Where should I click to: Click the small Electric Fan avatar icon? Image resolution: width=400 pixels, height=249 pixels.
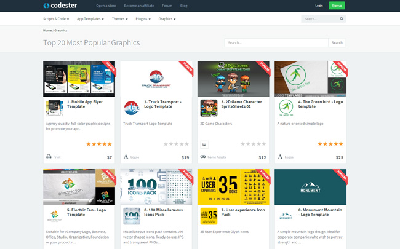tap(55, 216)
